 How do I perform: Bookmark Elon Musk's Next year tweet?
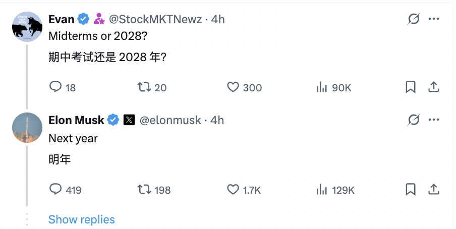[x=411, y=190]
